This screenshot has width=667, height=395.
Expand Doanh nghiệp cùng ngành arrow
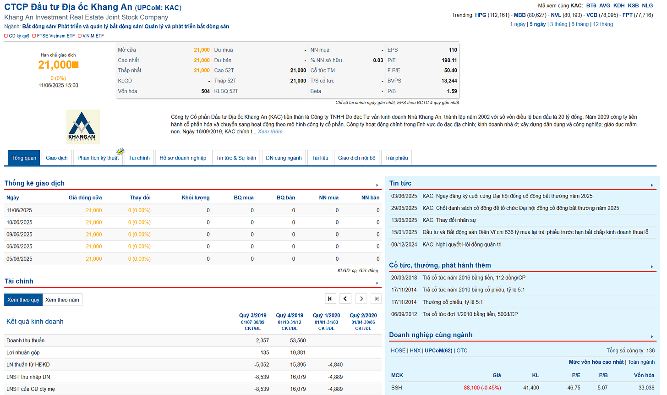(652, 337)
